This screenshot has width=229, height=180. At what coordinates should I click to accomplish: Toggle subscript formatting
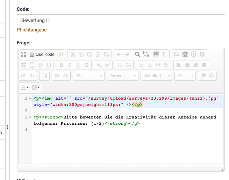tap(99, 65)
